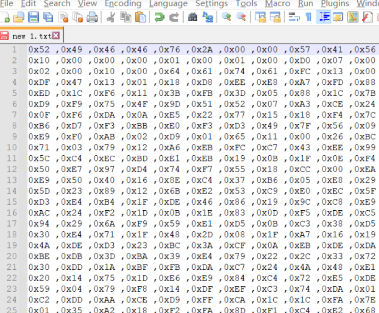Click line number 12 in margin
Screen dimensions: 379x313
[12, 169]
